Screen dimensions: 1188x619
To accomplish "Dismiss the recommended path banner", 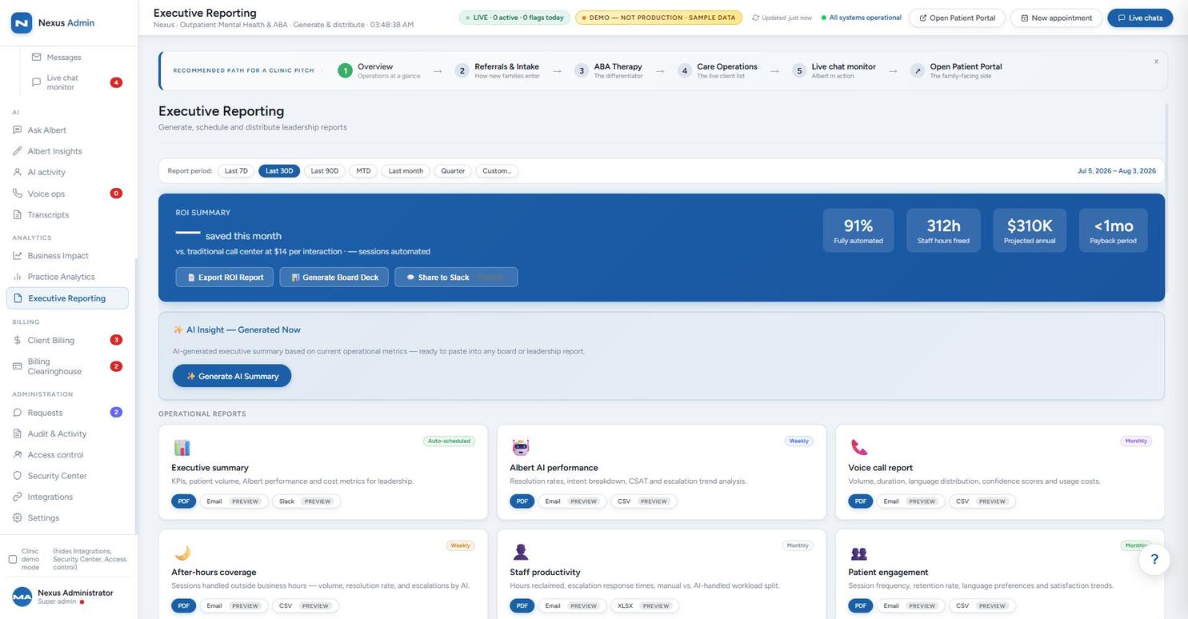I will pos(1156,62).
